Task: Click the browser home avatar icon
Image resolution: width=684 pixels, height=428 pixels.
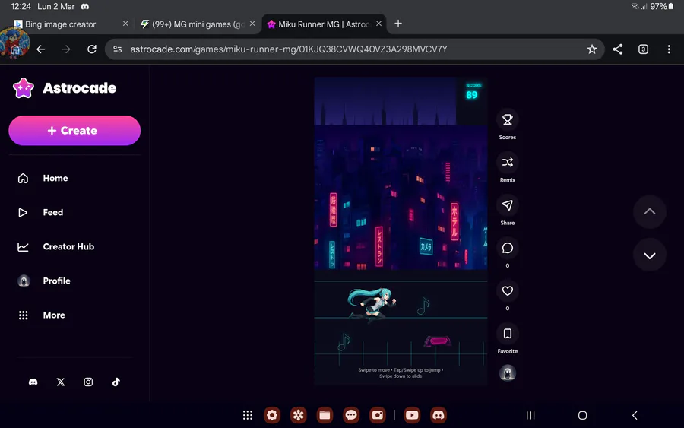Action: pos(14,44)
